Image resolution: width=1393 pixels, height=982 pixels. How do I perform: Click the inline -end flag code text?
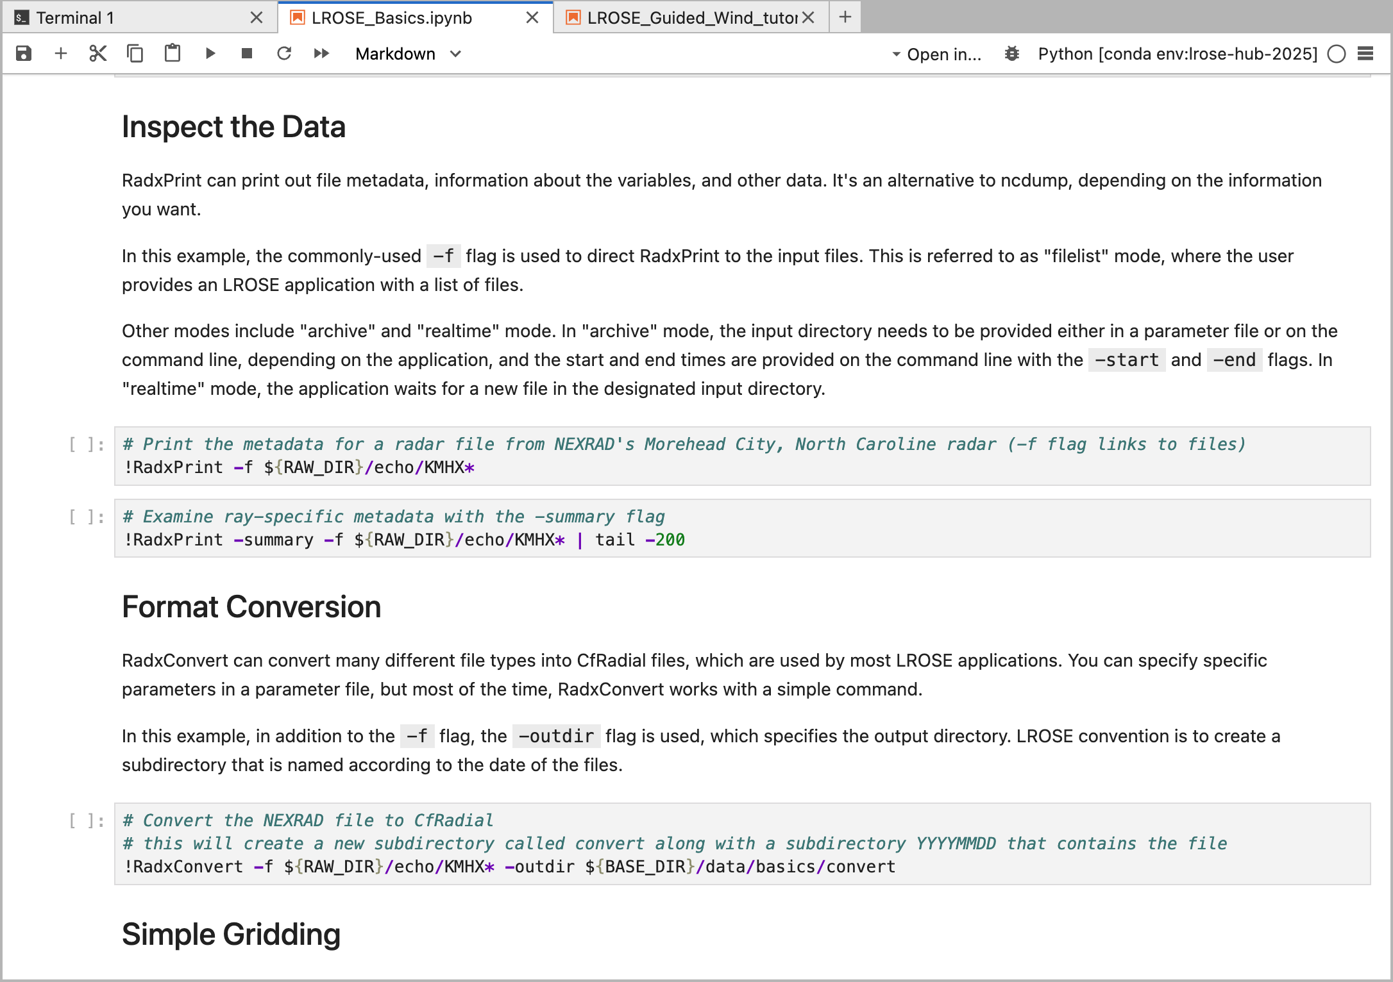[x=1235, y=360]
